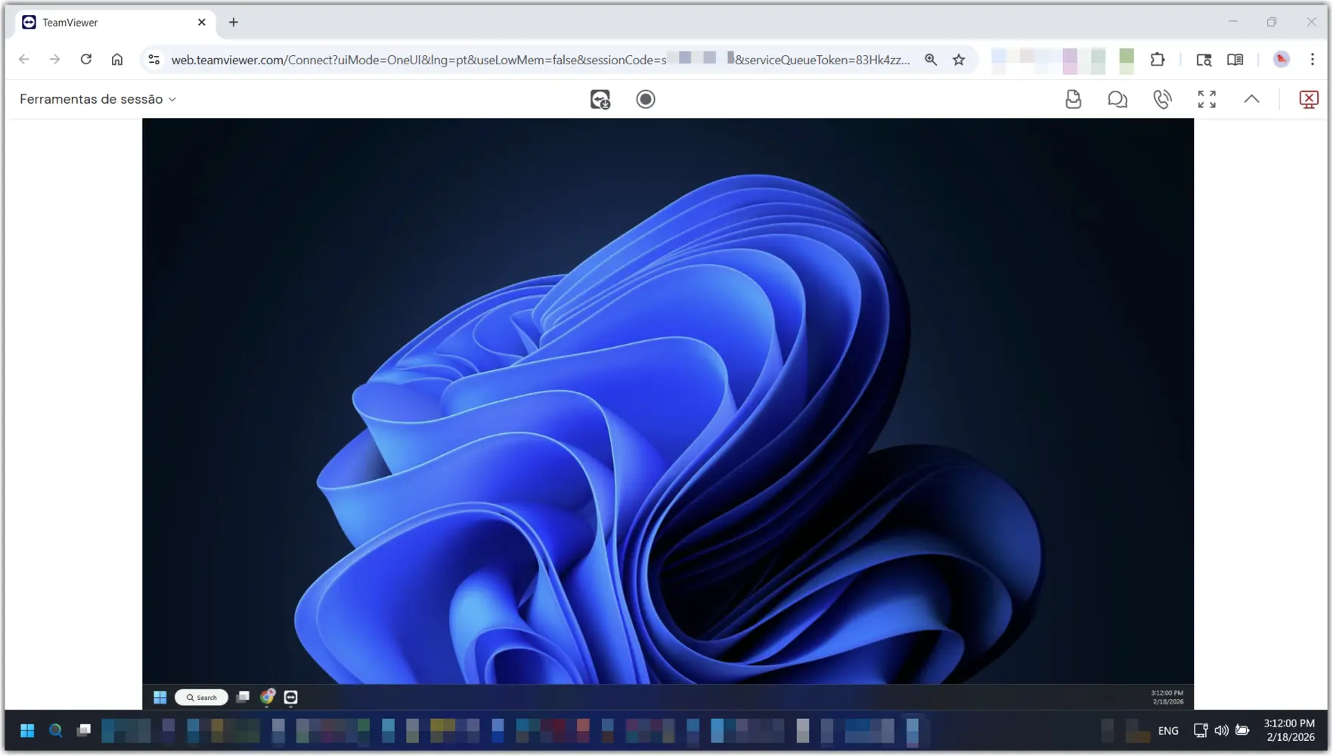Open local Task View icon
Screen dimensions: 1333x756
[84, 730]
